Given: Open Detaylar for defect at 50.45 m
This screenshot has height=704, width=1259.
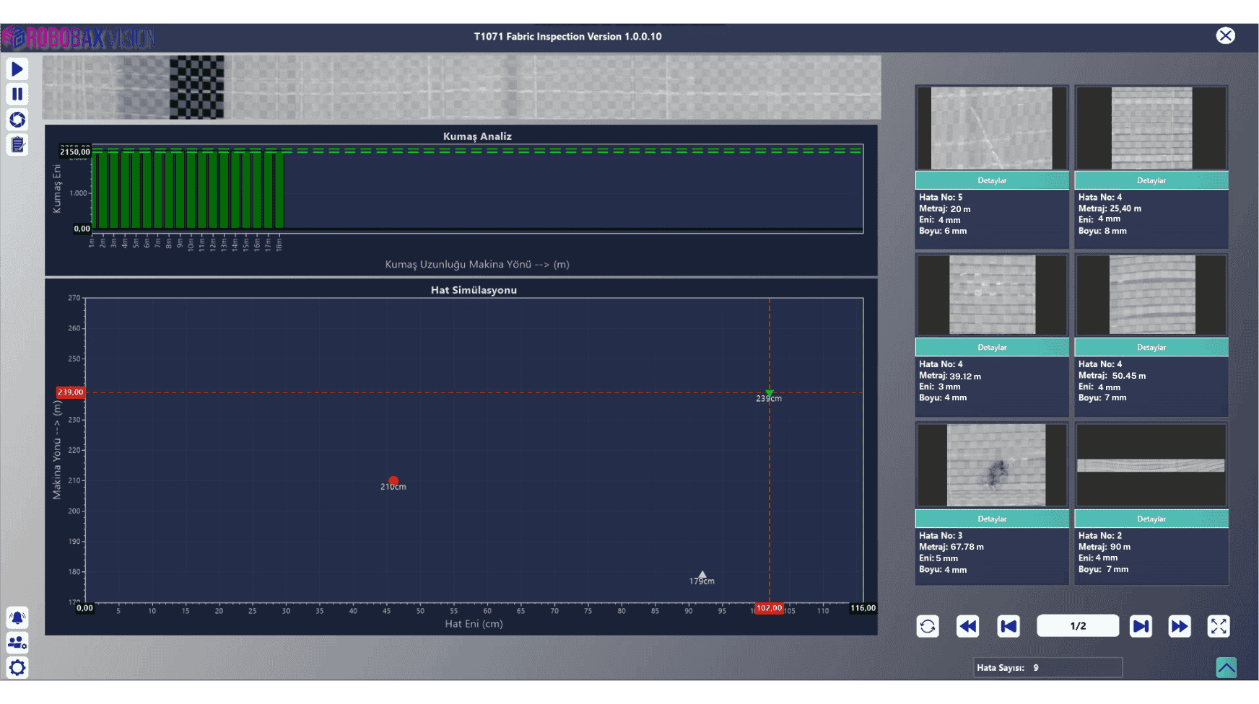Looking at the screenshot, I should coord(1151,347).
